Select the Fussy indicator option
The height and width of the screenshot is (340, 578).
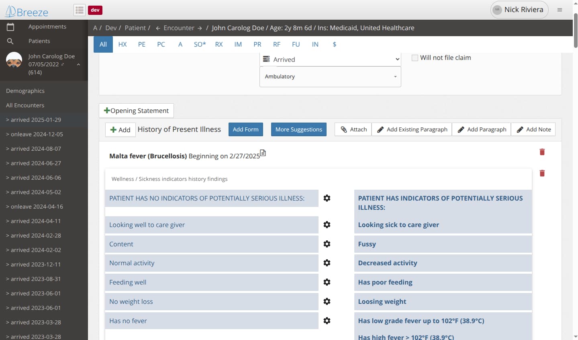443,244
